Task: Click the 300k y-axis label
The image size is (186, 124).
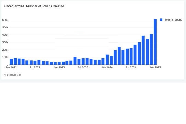Action: point(5,42)
